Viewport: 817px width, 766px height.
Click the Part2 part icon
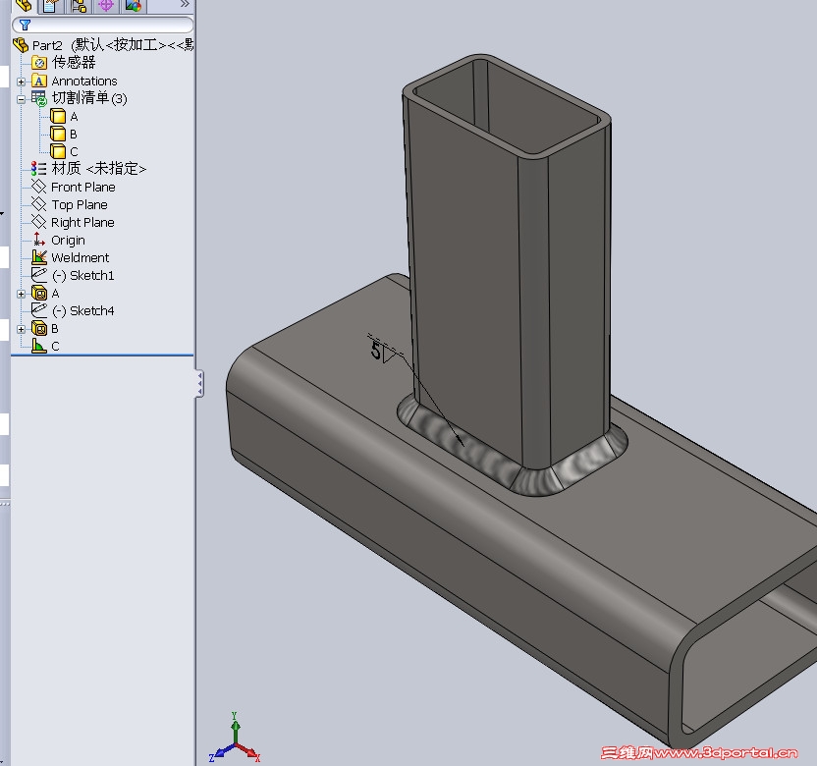[x=21, y=45]
